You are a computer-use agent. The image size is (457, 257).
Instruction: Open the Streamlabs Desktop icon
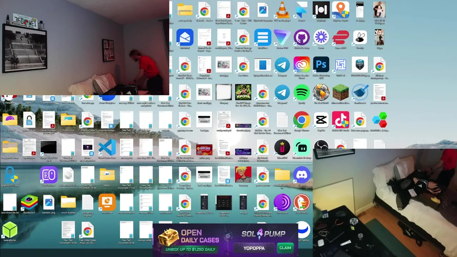[301, 147]
